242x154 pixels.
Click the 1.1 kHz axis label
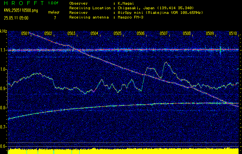tap(3, 50)
